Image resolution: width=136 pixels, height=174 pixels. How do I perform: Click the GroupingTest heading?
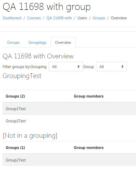click(22, 76)
